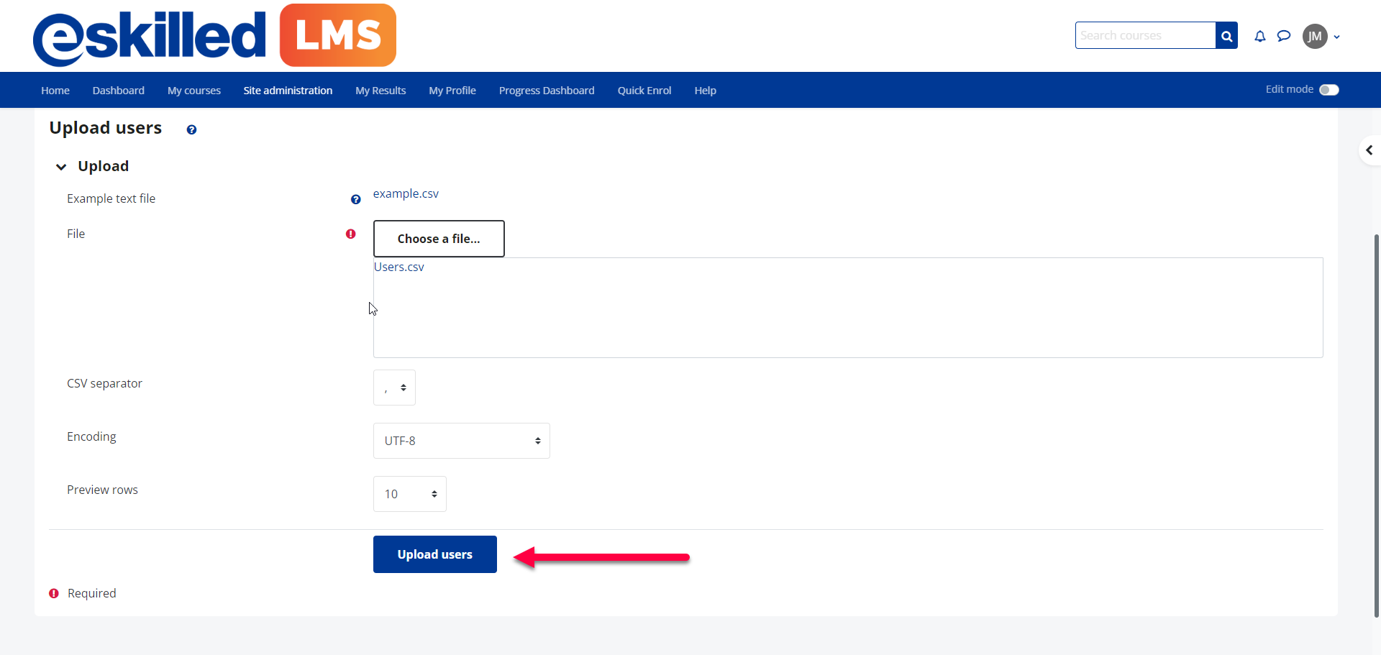The image size is (1381, 655).
Task: Open the CSV separator dropdown
Action: tap(394, 388)
